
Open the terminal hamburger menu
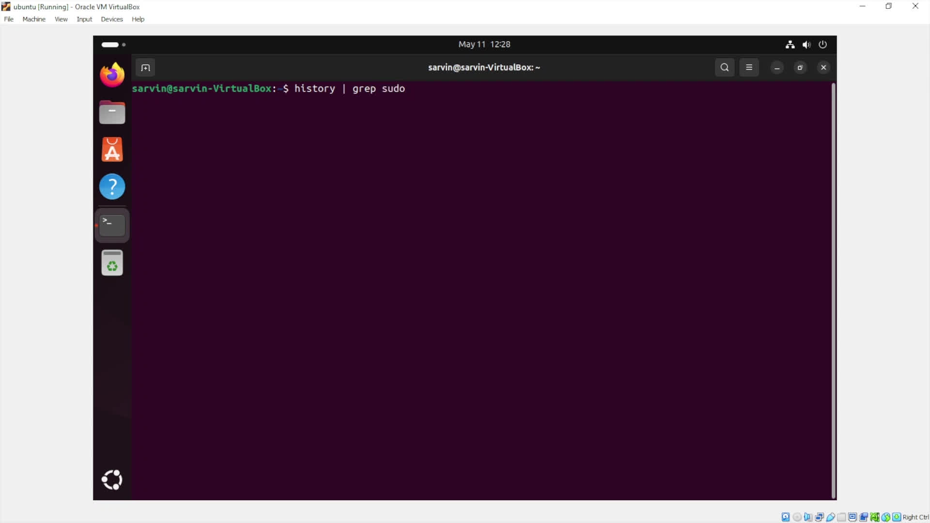tap(749, 67)
